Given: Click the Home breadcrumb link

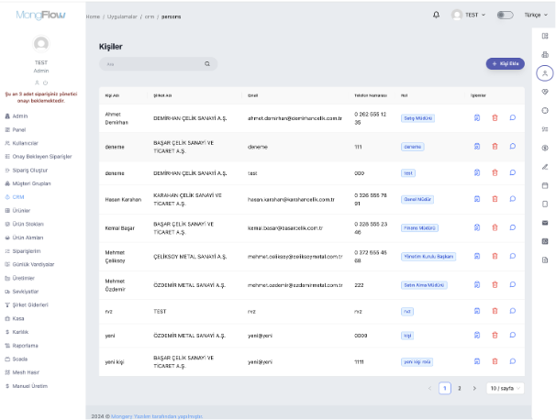Looking at the screenshot, I should click(93, 17).
